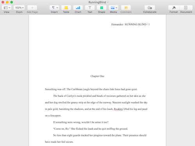Insert a Table from toolbar
The height and width of the screenshot is (146, 195).
click(x=66, y=8)
